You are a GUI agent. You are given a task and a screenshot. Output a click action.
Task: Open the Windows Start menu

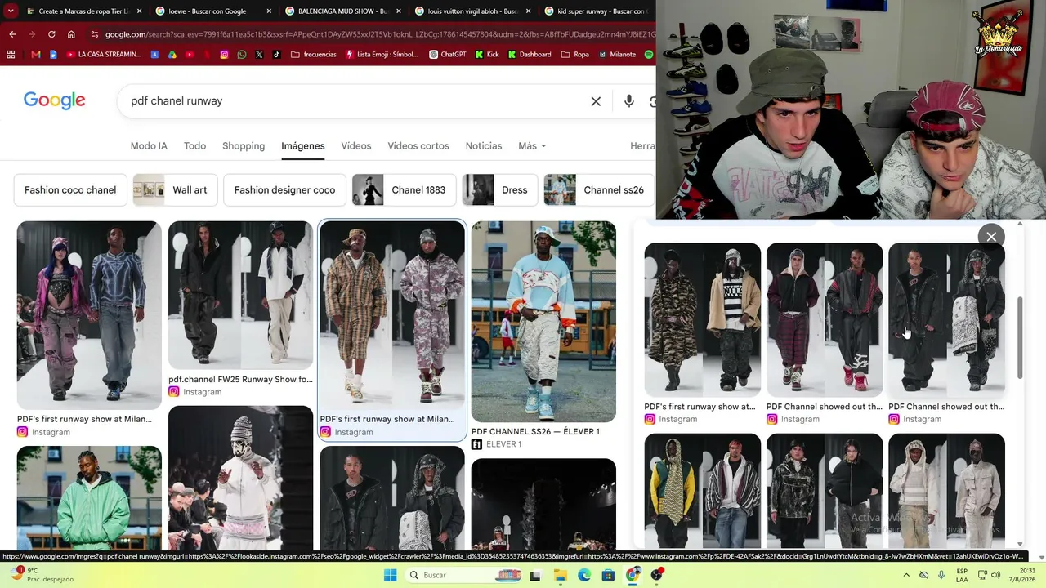pyautogui.click(x=391, y=575)
